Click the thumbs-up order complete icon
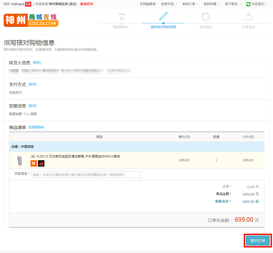The height and width of the screenshot is (253, 273). click(248, 16)
